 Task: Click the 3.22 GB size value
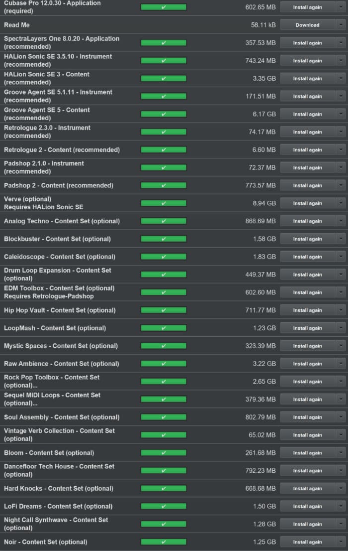(264, 364)
